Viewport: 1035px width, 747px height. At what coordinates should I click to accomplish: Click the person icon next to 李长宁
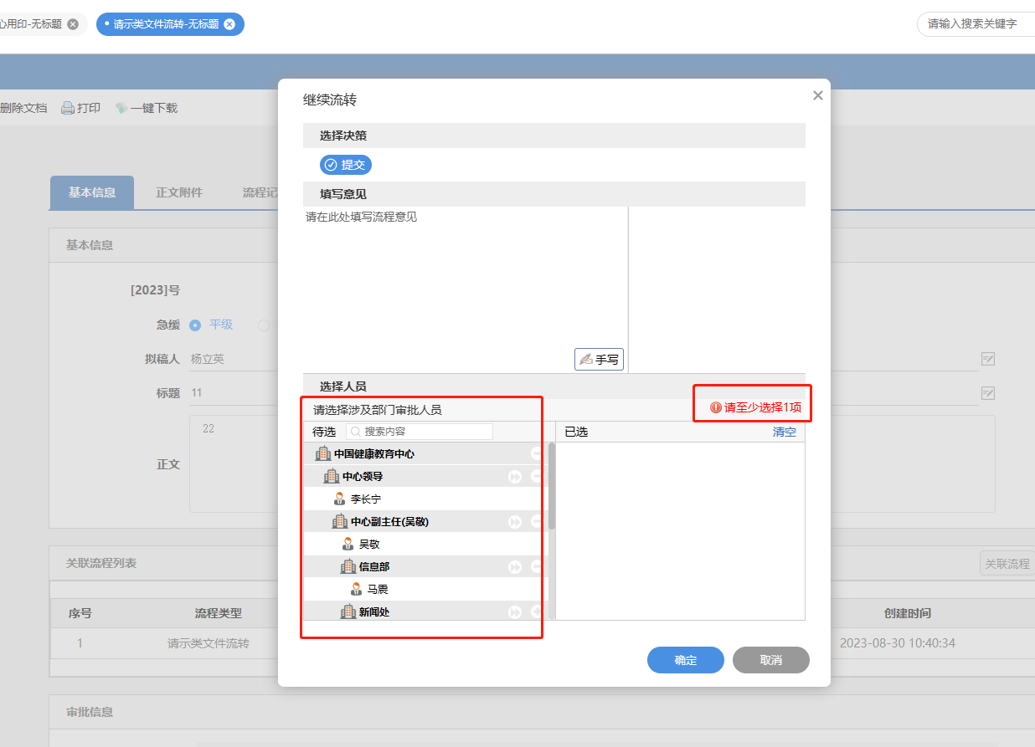(x=339, y=499)
